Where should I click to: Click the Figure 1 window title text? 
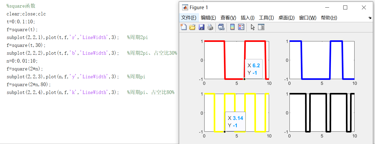click(x=199, y=8)
